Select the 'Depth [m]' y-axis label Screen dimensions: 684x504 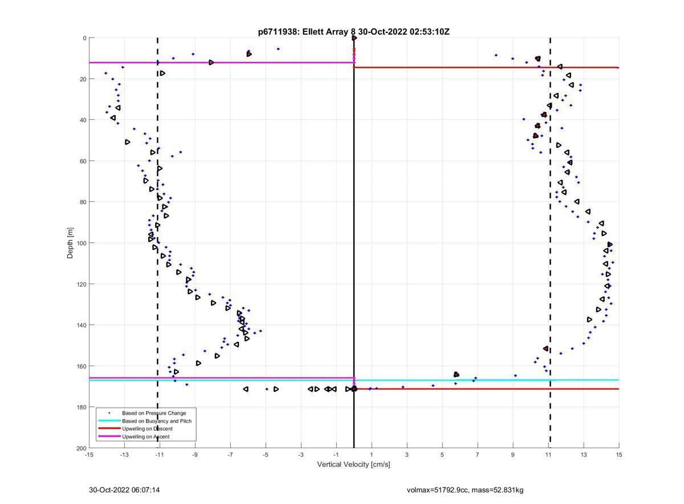point(71,243)
